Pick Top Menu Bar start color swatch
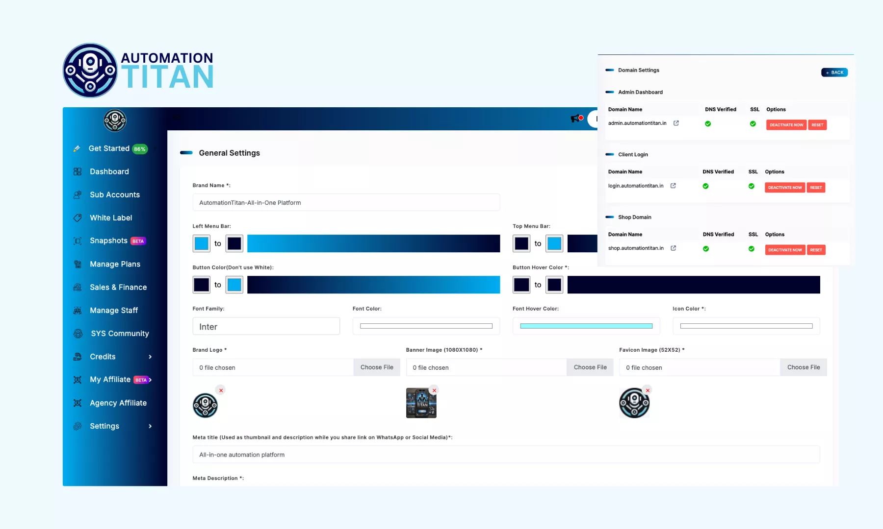Viewport: 883px width, 529px height. 521,243
